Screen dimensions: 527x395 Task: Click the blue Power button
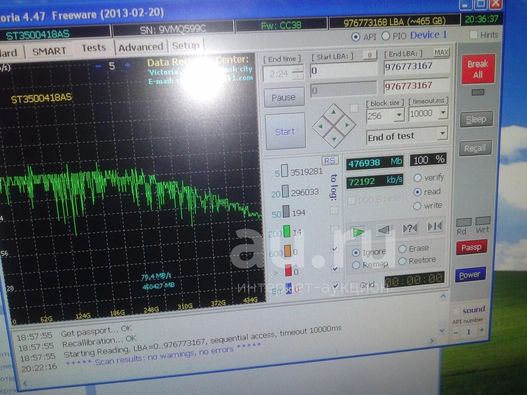click(470, 275)
